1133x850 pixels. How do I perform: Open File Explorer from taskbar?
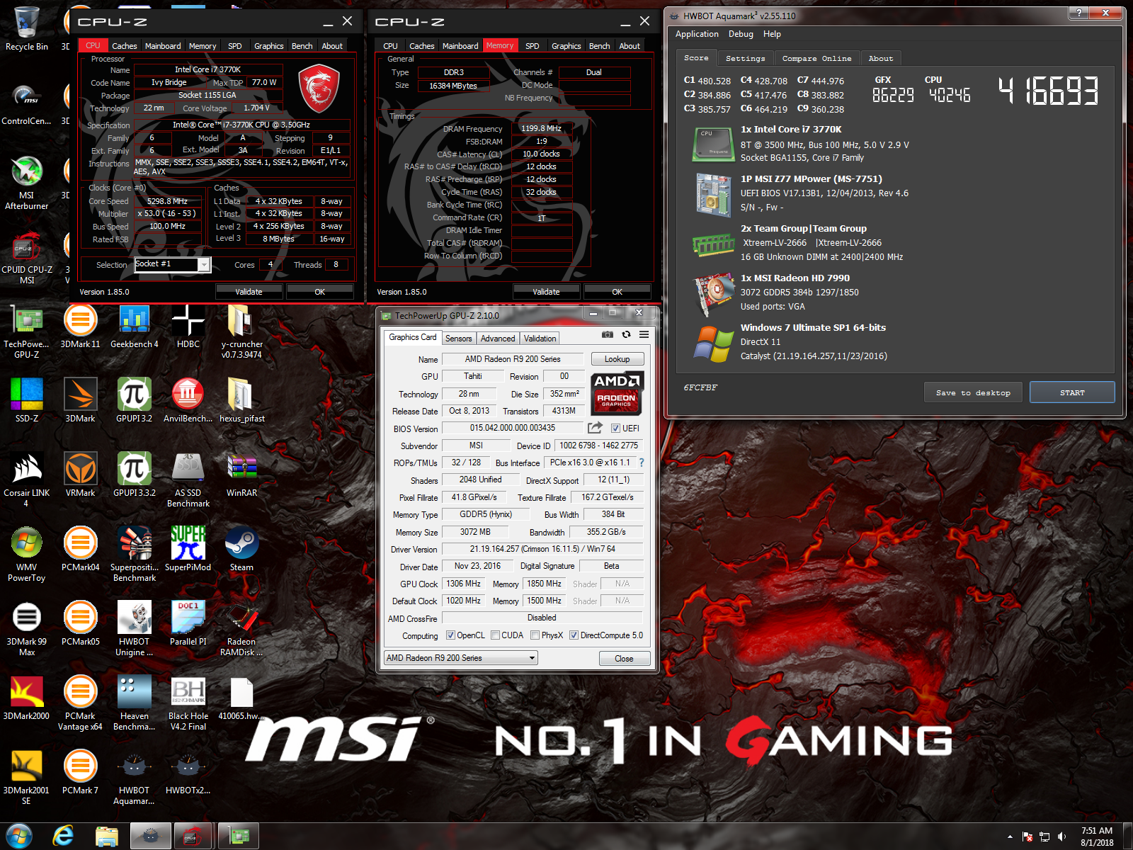(x=107, y=836)
